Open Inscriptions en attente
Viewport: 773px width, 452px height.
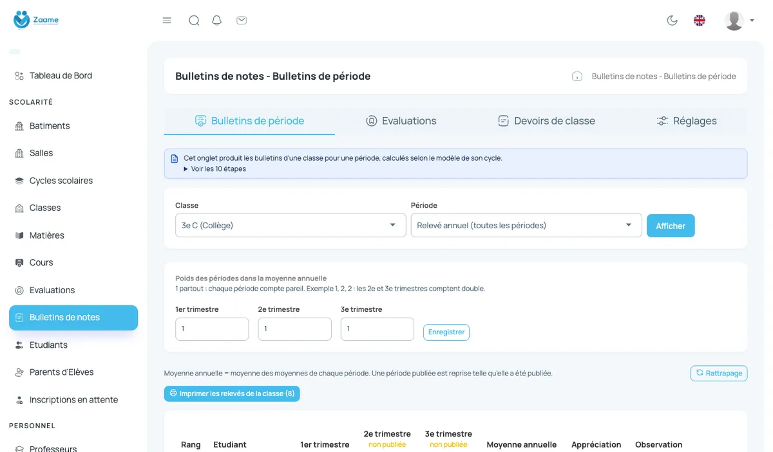[73, 400]
